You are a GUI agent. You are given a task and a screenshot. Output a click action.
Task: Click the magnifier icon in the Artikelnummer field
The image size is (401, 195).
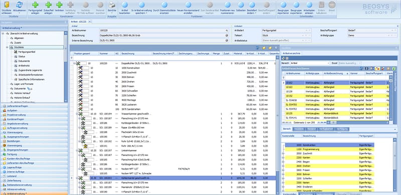point(227,30)
